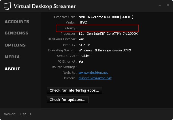
Task: Select the About section
Action: [12, 69]
